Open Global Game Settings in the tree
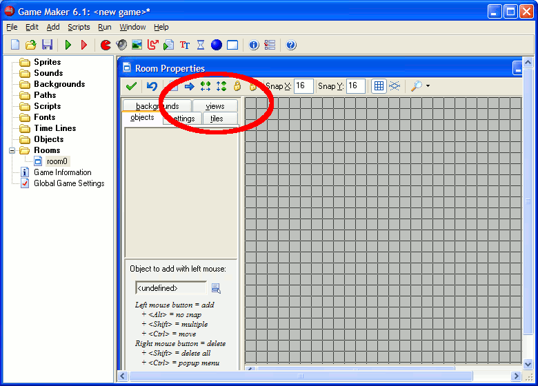This screenshot has width=538, height=386. pos(69,183)
